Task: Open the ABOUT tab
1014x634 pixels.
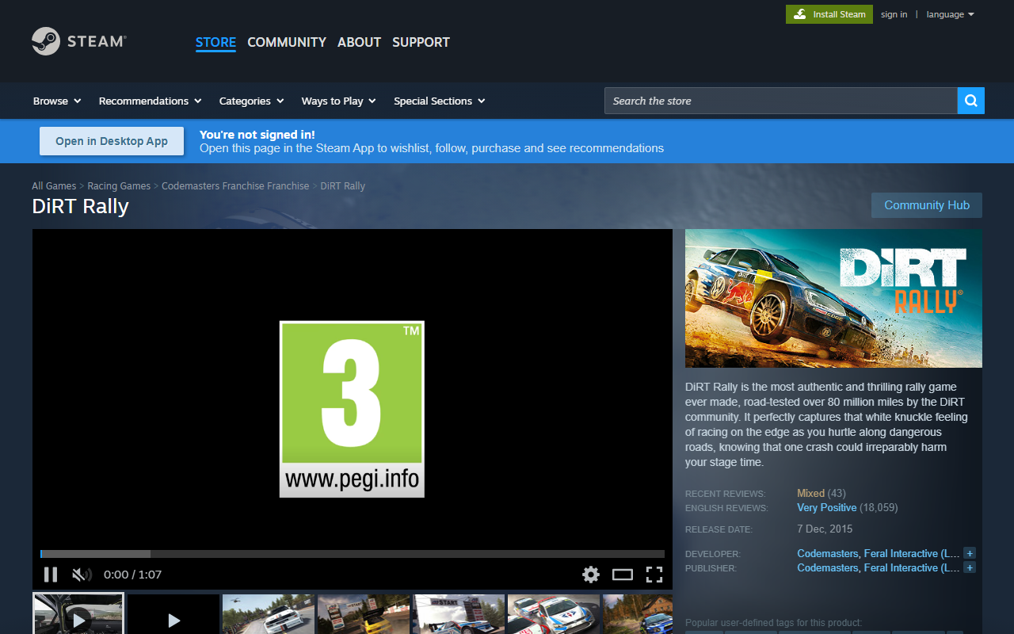Action: (x=359, y=42)
